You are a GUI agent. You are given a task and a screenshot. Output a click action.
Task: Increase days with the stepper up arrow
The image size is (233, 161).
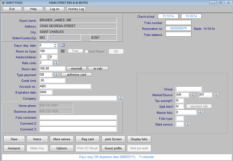pyautogui.click(x=55, y=44)
